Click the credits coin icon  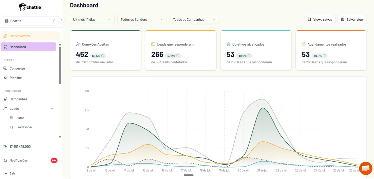point(5,147)
